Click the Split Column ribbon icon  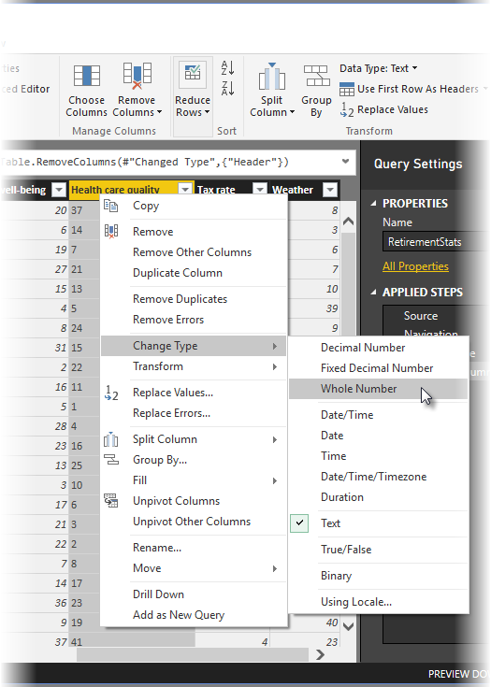point(272,77)
